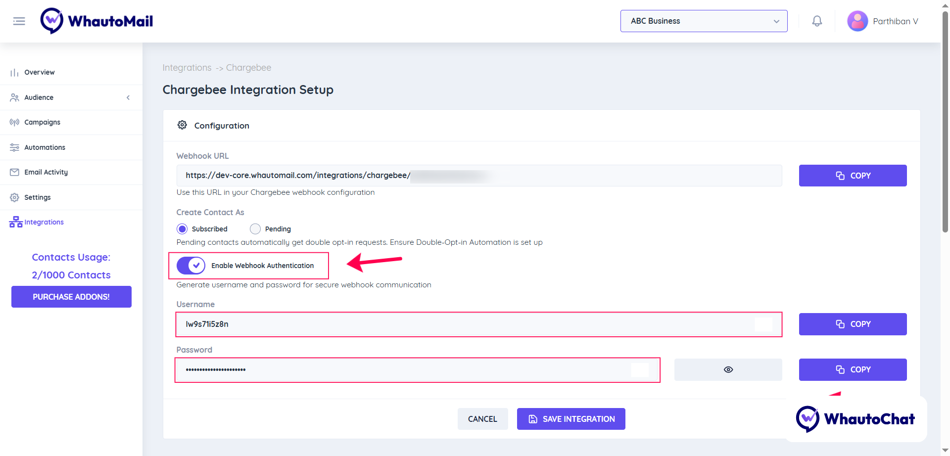Click the hamburger menu icon

point(19,21)
